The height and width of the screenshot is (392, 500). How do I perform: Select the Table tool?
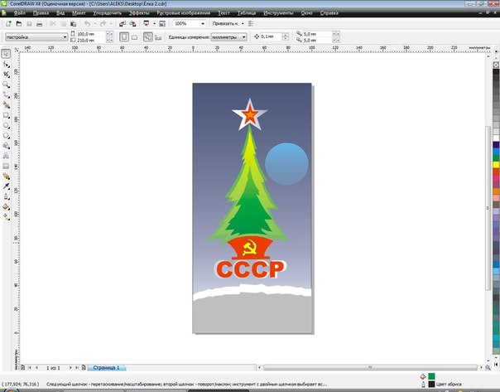coord(6,167)
